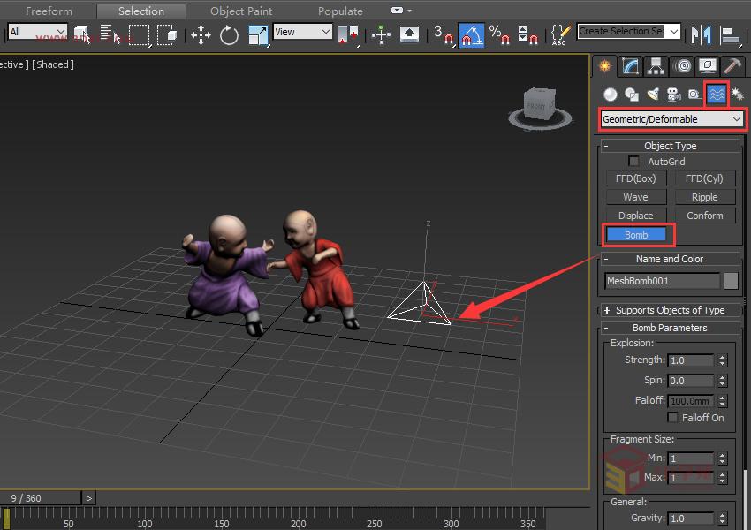
Task: Switch to the Object Paint ribbon tab
Action: point(240,11)
